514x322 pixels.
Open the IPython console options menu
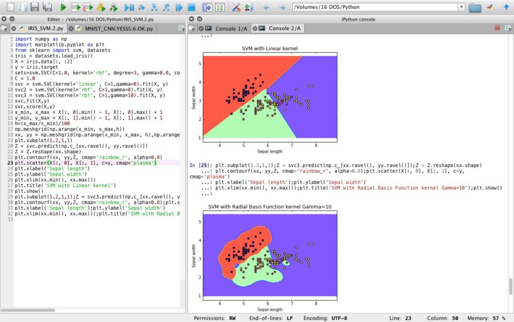pyautogui.click(x=508, y=28)
